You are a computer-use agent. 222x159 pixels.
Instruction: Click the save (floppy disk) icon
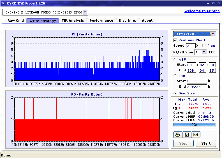click(x=186, y=135)
